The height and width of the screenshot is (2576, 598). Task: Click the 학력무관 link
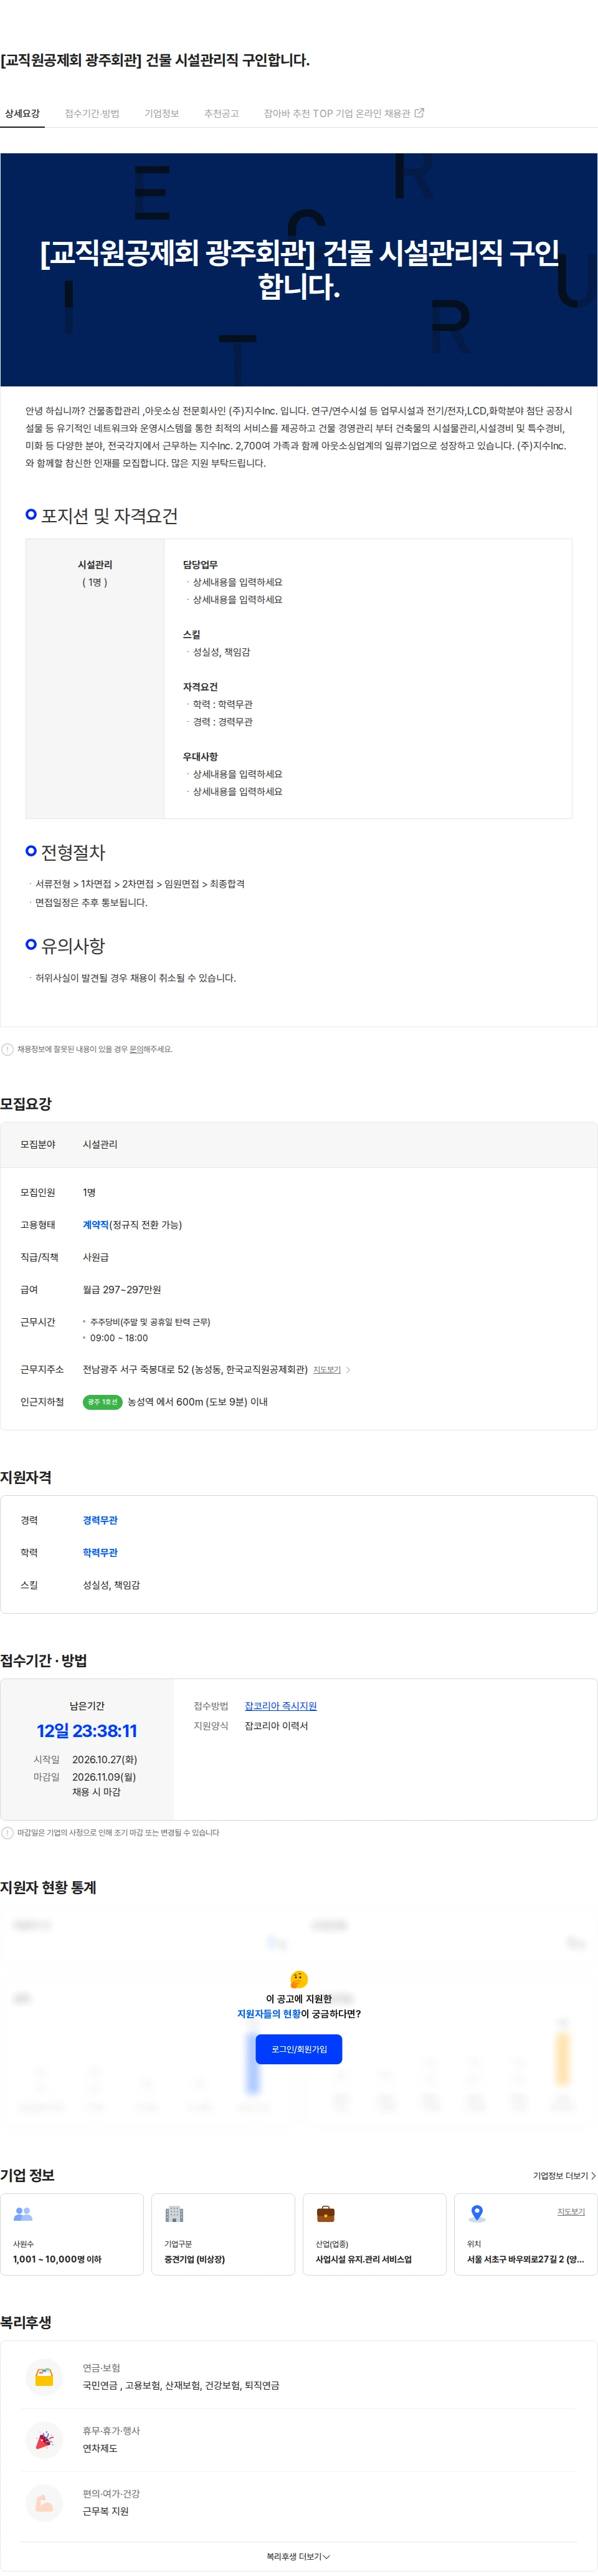click(100, 1552)
